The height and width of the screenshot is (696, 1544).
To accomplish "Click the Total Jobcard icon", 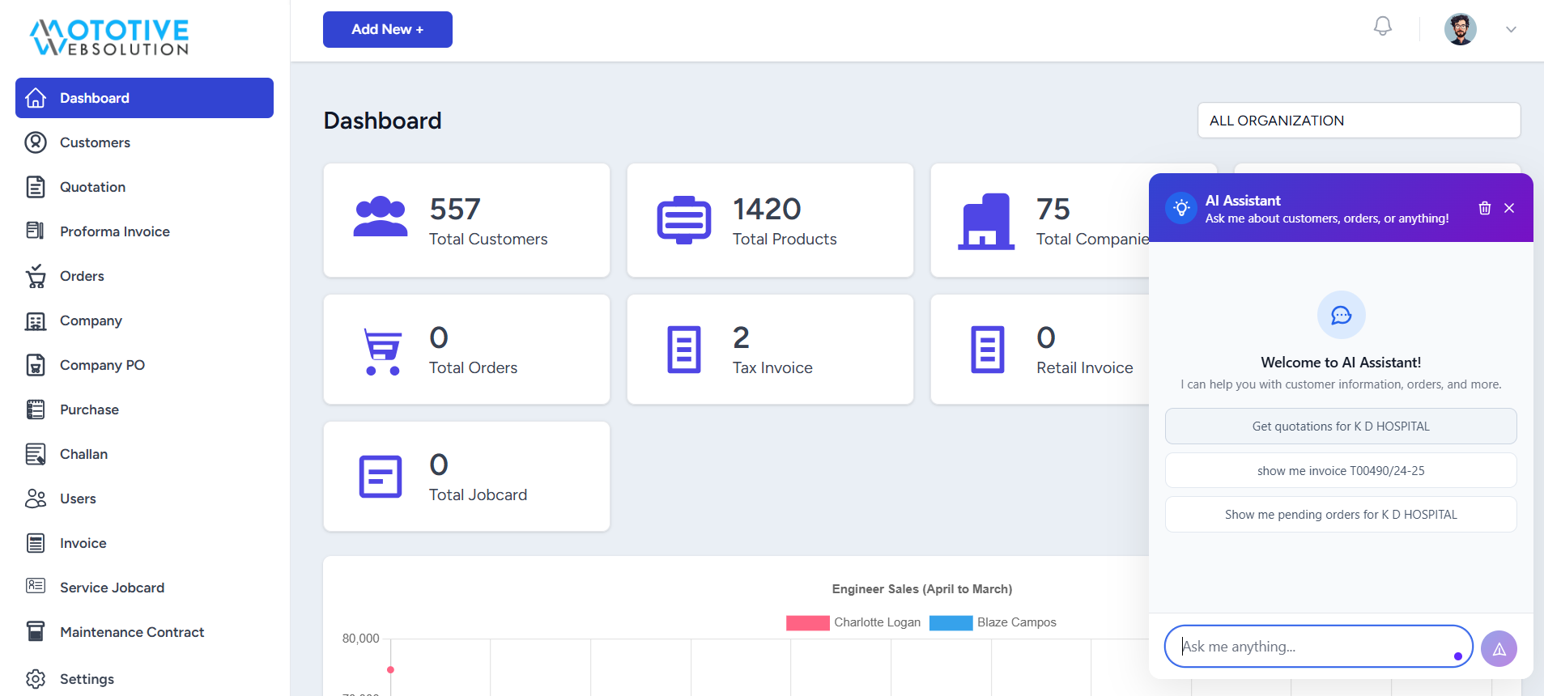I will click(x=381, y=477).
